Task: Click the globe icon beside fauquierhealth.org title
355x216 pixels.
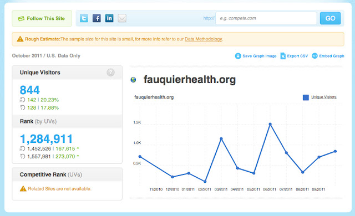Action: (133, 80)
